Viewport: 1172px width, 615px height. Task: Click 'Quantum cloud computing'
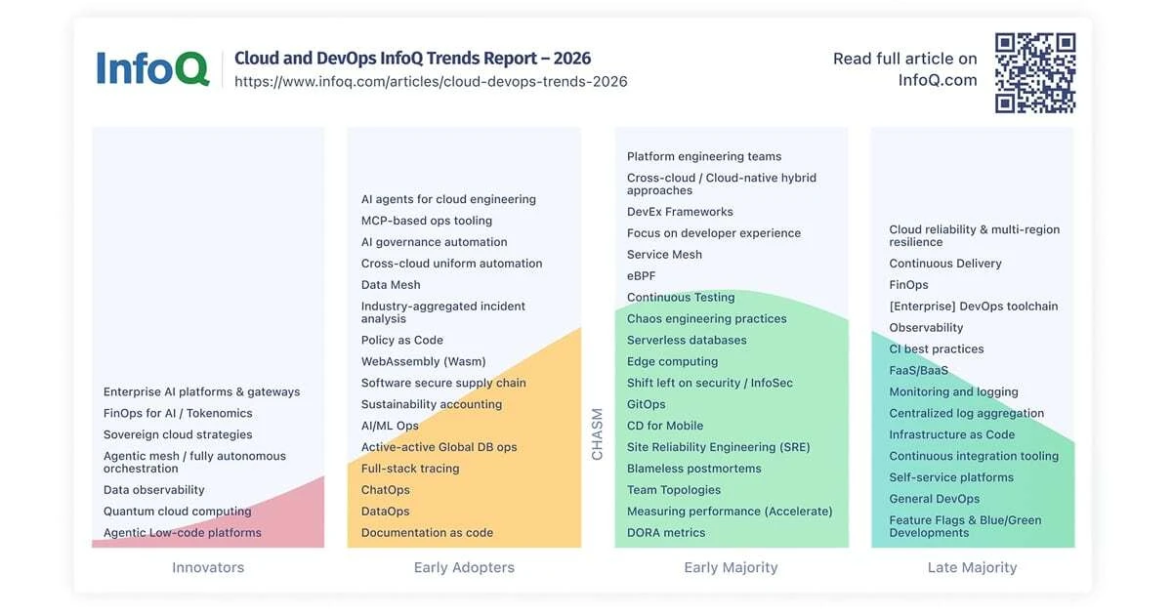click(x=178, y=512)
